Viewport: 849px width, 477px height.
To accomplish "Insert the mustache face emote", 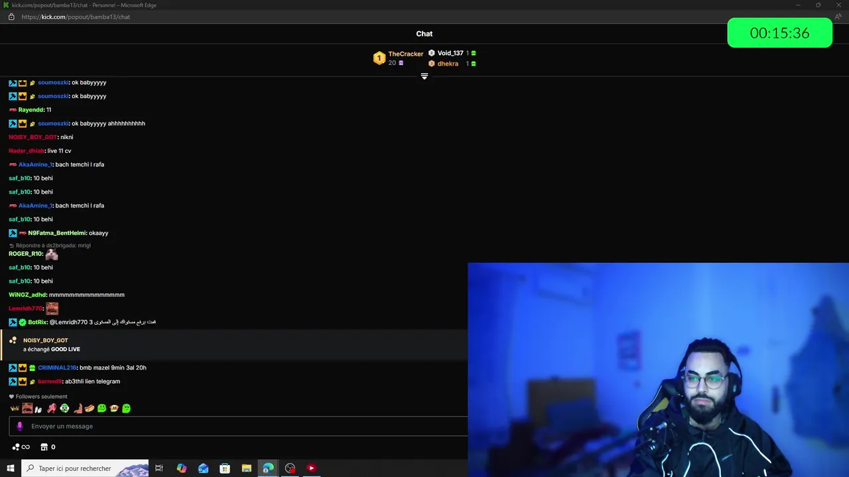I will (x=27, y=409).
